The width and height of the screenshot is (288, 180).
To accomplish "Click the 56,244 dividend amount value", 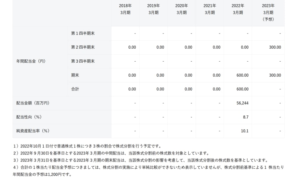I will [242, 103].
